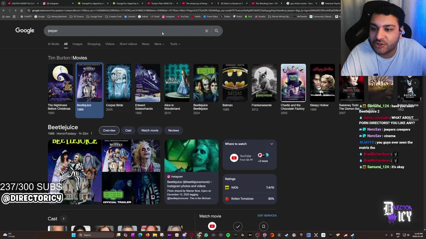Open the DC Finance bookmark folder

coord(77,17)
